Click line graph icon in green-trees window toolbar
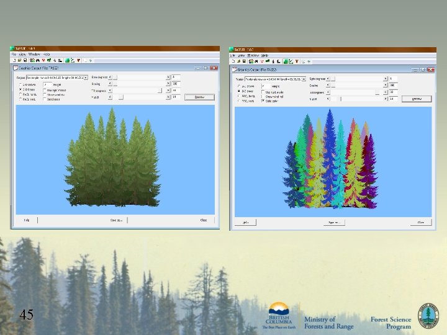The height and width of the screenshot is (335, 447). (73, 60)
